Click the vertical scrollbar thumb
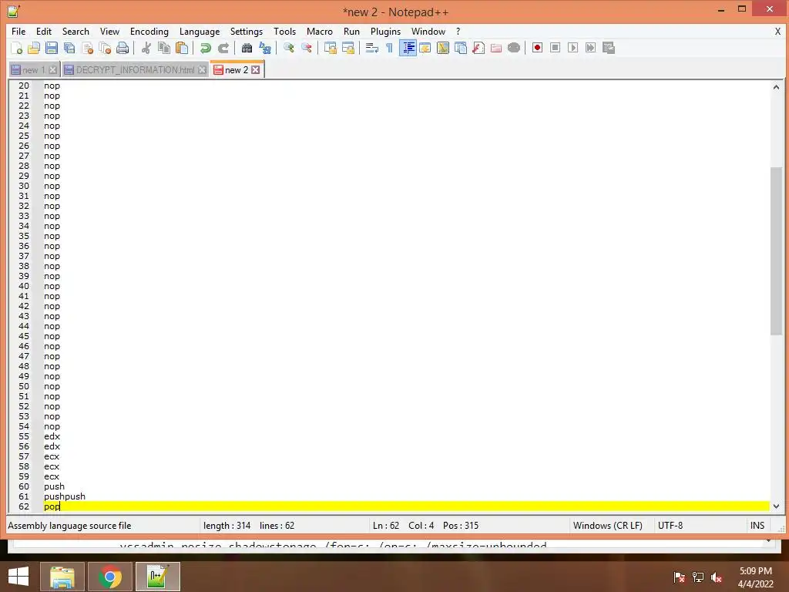The height and width of the screenshot is (592, 789). pos(776,251)
